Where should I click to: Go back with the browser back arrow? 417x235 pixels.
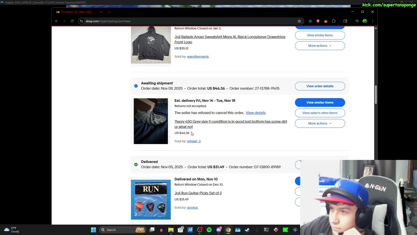click(x=56, y=21)
